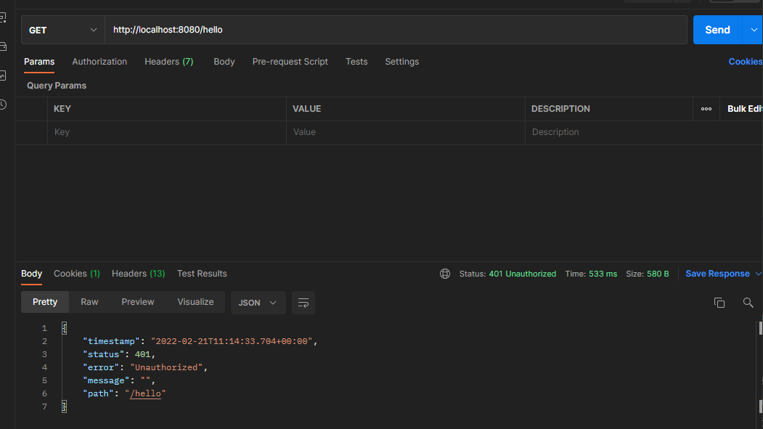Switch response view to Raw
This screenshot has height=429, width=763.
89,302
